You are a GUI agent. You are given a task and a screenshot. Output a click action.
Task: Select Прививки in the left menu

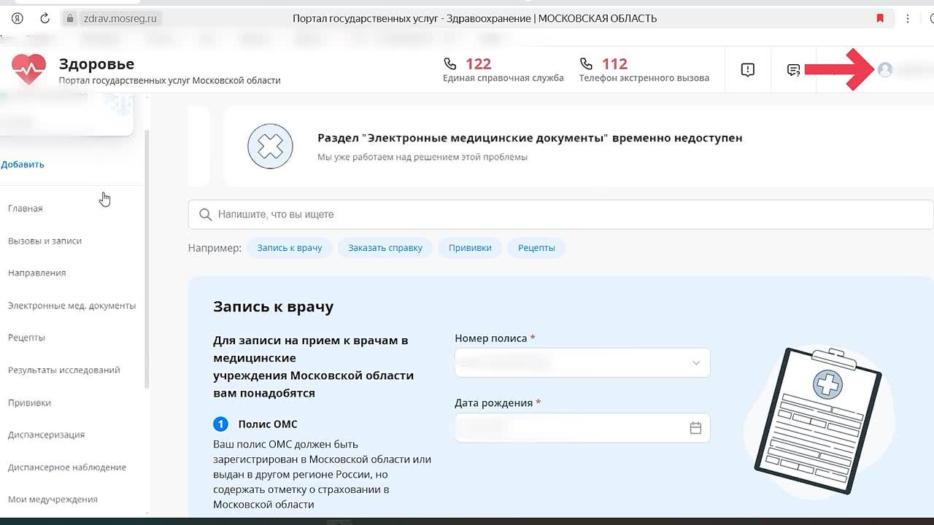(x=29, y=402)
